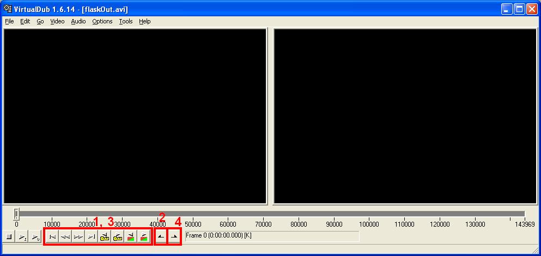Open the File menu
Viewport: 541px width, 256px height.
(x=9, y=21)
